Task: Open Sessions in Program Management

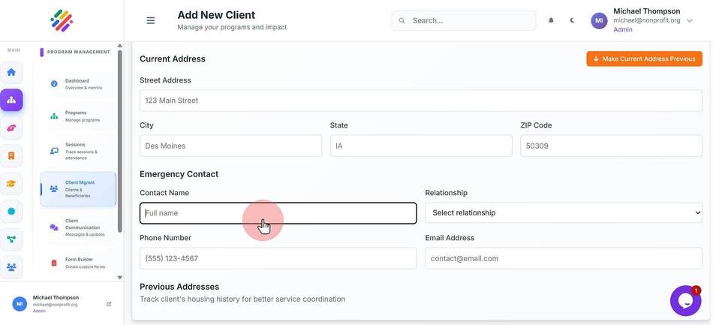Action: coord(78,151)
